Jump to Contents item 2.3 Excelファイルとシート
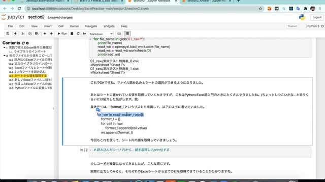This screenshot has height=182, width=325. (30, 68)
